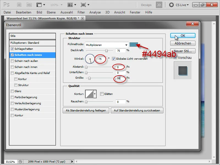This screenshot has height=165, width=220.
Task: Select Fülloptionen: Standard entry
Action: click(32, 43)
